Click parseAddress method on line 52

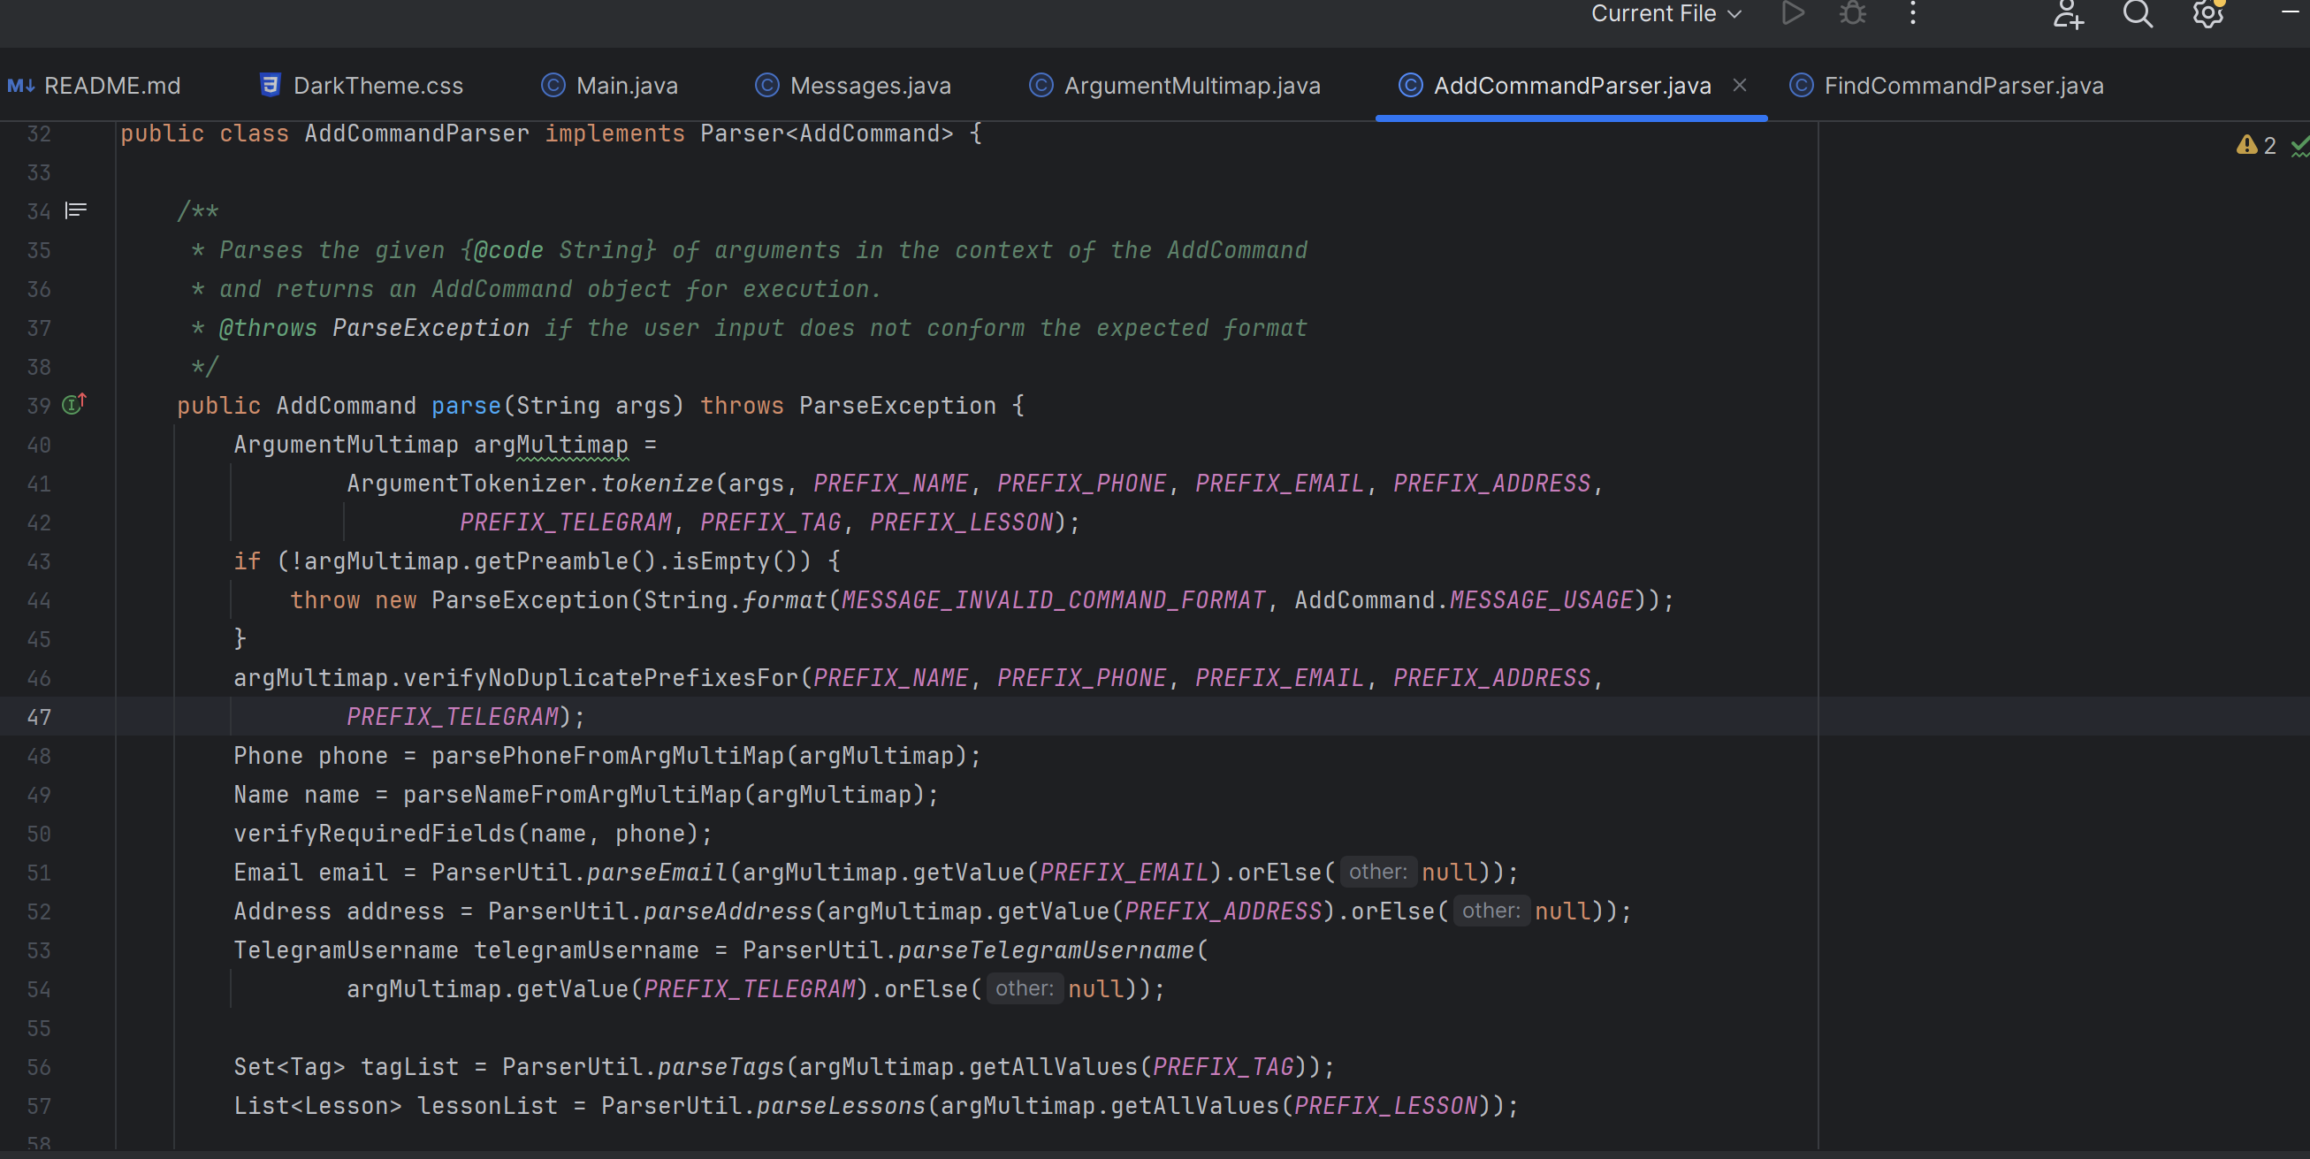(x=728, y=911)
